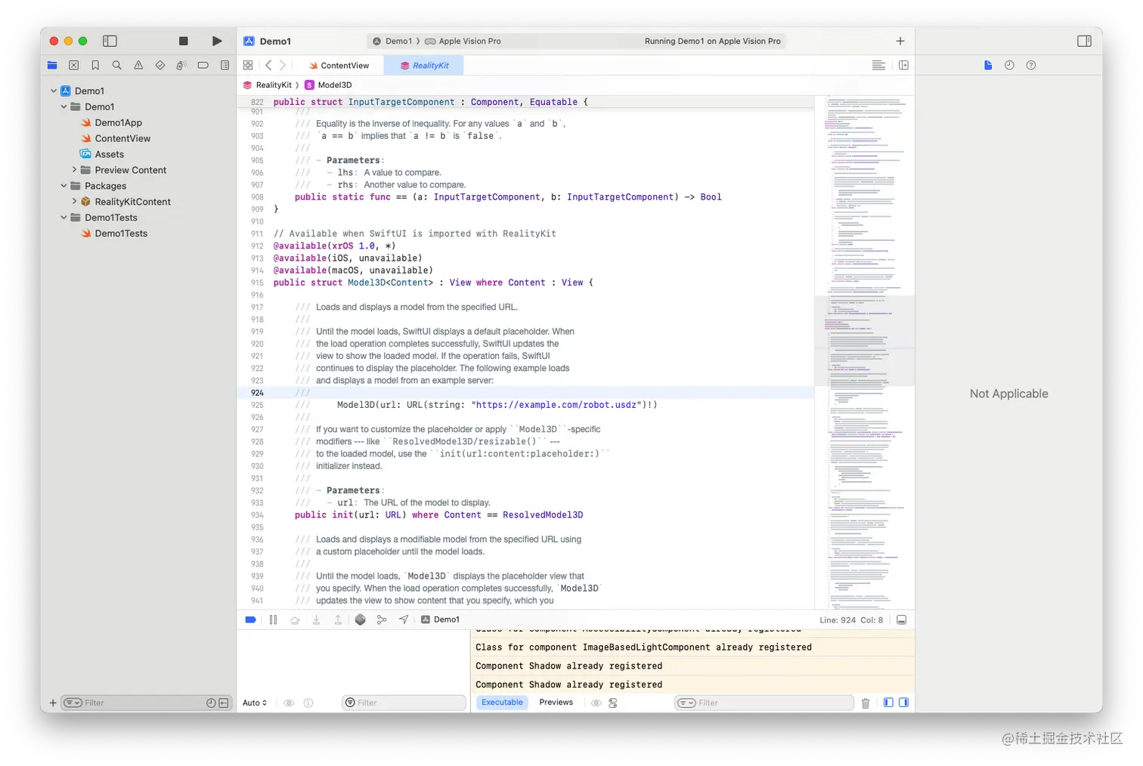Viewport: 1143px width, 766px height.
Task: Expand the RealityKitContent package
Action: click(74, 202)
